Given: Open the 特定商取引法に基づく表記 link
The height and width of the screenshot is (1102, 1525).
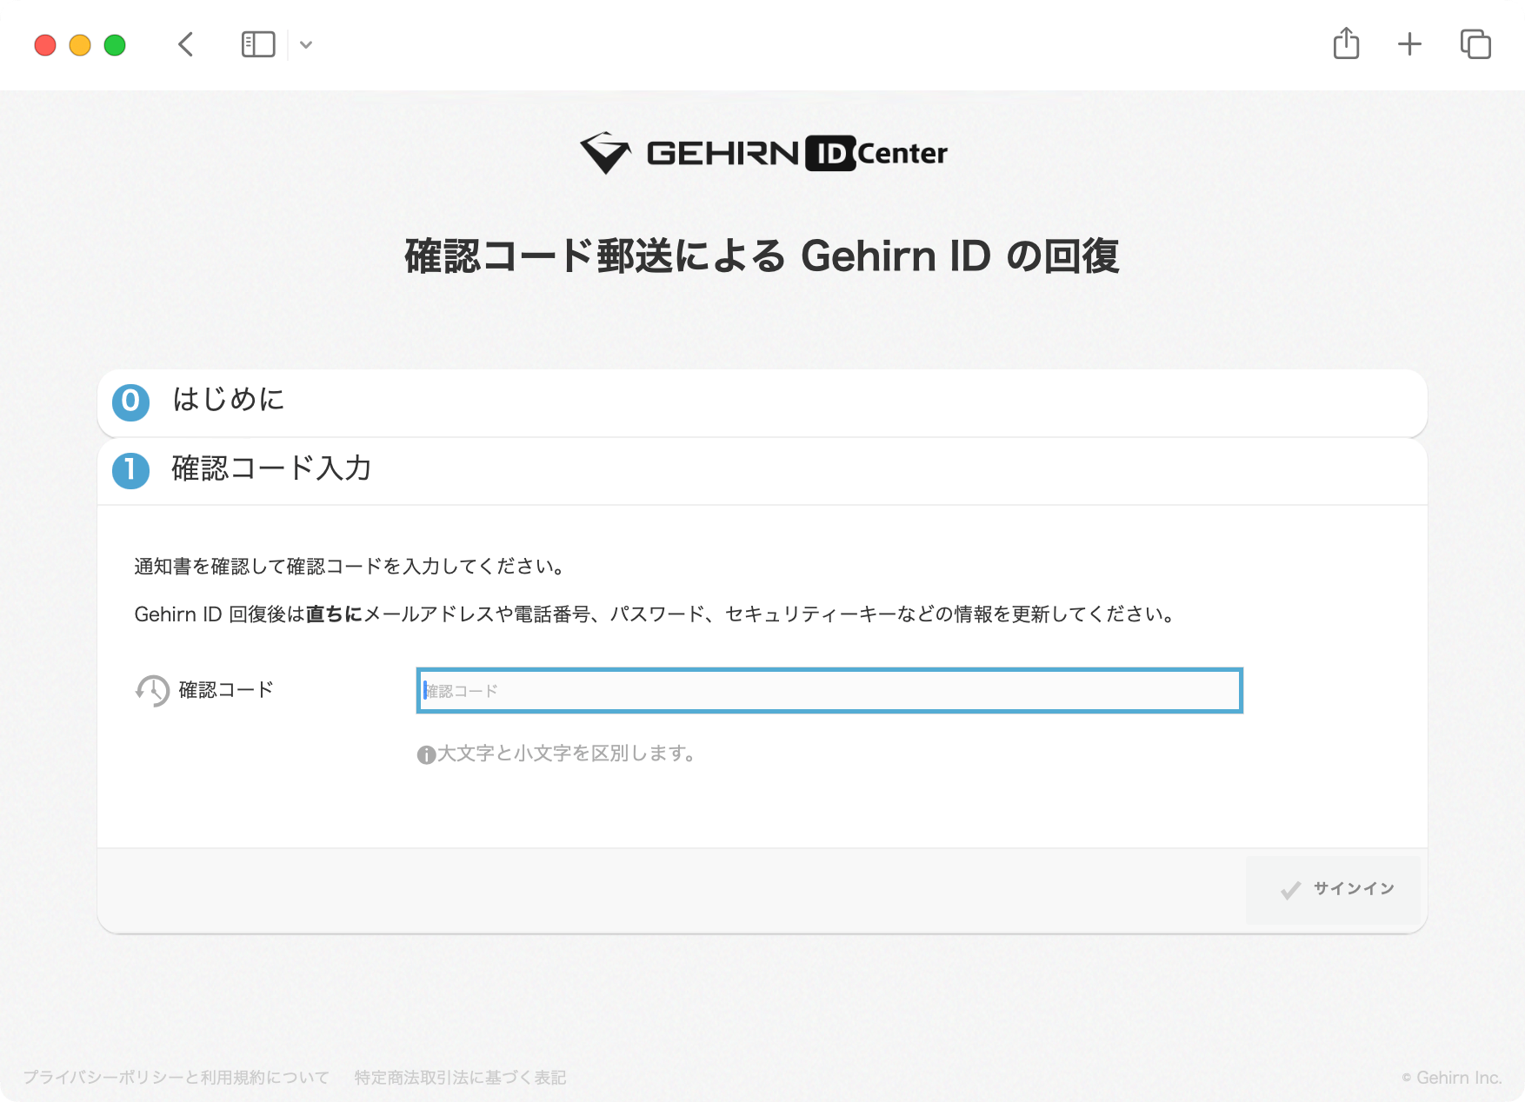Looking at the screenshot, I should tap(460, 1078).
